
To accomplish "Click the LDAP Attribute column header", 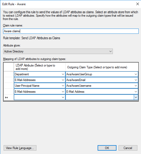I will (x=40, y=67).
